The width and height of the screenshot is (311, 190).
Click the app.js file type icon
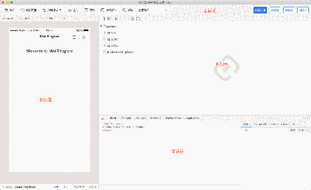point(105,33)
